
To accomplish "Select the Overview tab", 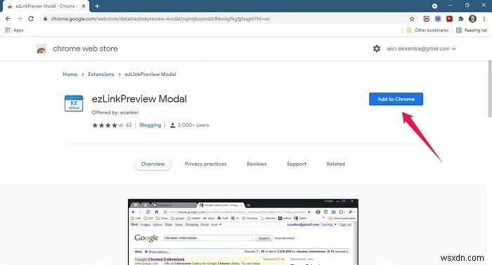I will coord(153,164).
